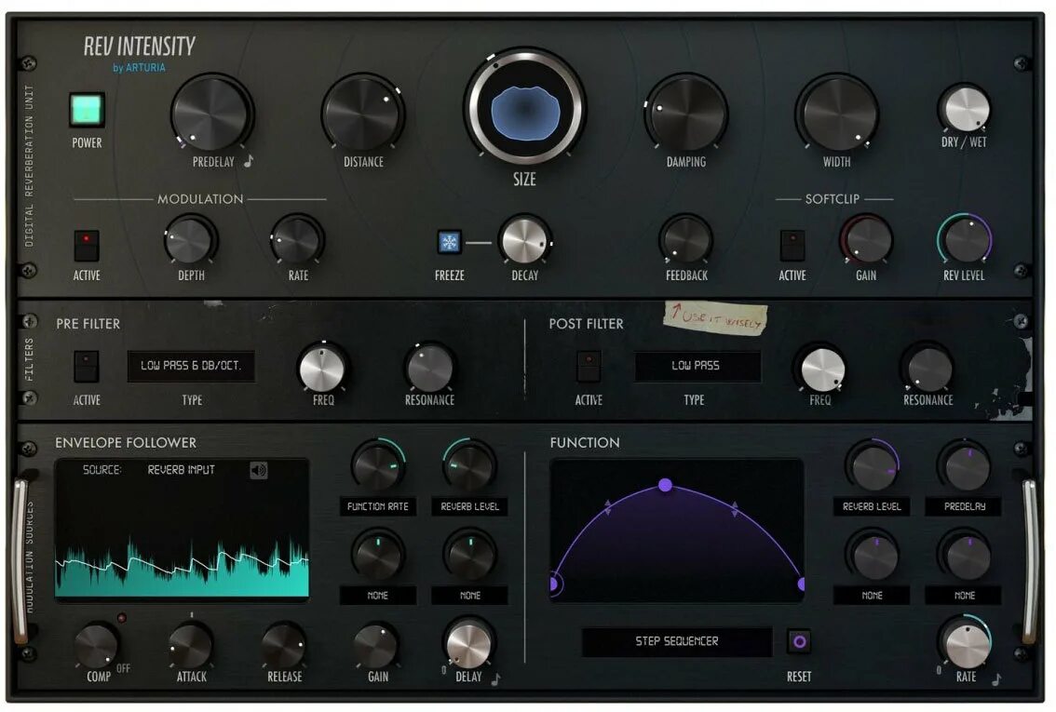The image size is (1056, 712).
Task: Toggle the Freeze snowflake button
Action: pos(449,242)
